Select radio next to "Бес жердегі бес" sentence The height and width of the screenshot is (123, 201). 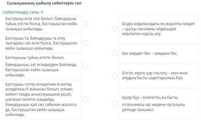click(x=115, y=53)
